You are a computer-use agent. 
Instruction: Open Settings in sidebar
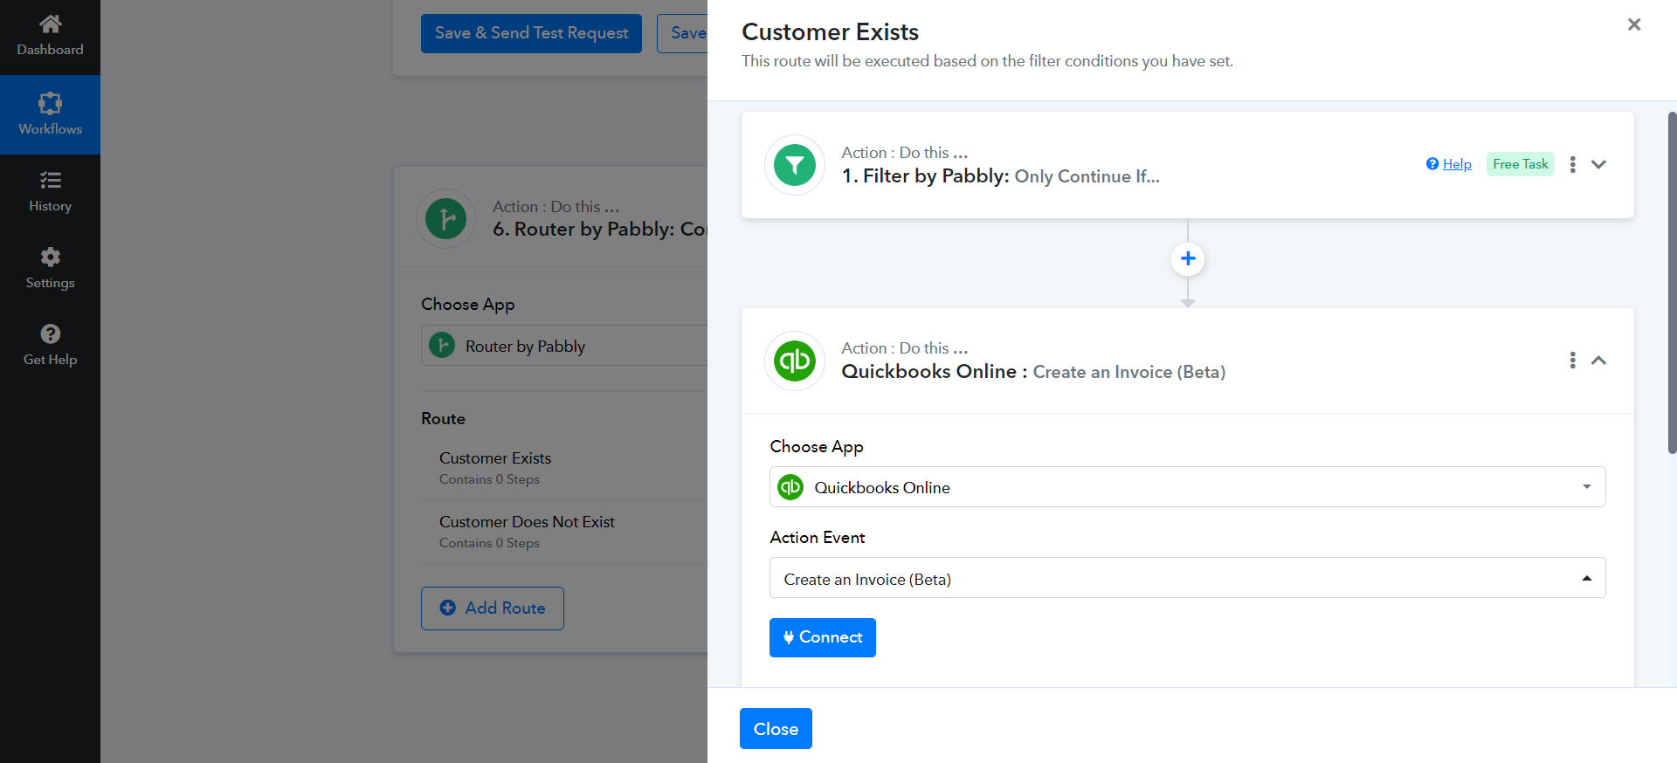[x=50, y=269]
